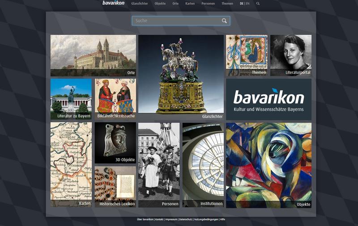This screenshot has height=226, width=358.
Task: Open the Literatur zu Bayern tile
Action: [71, 99]
